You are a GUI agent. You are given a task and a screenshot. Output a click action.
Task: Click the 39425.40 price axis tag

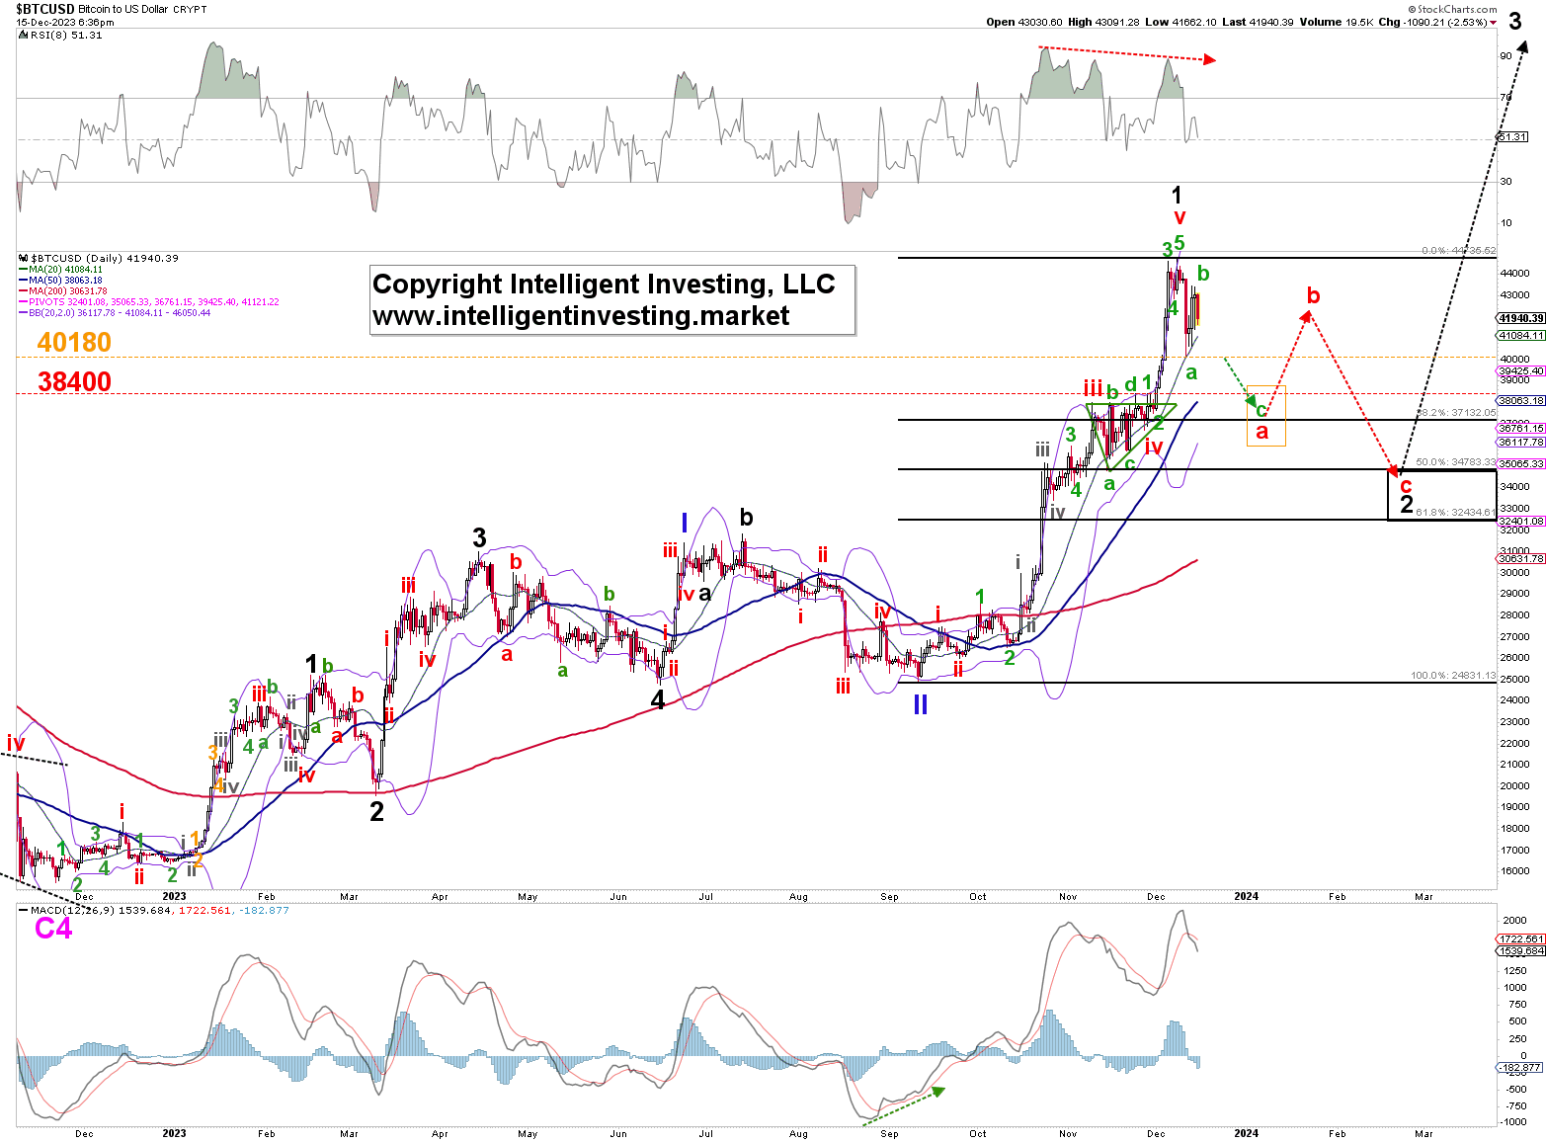(1521, 370)
